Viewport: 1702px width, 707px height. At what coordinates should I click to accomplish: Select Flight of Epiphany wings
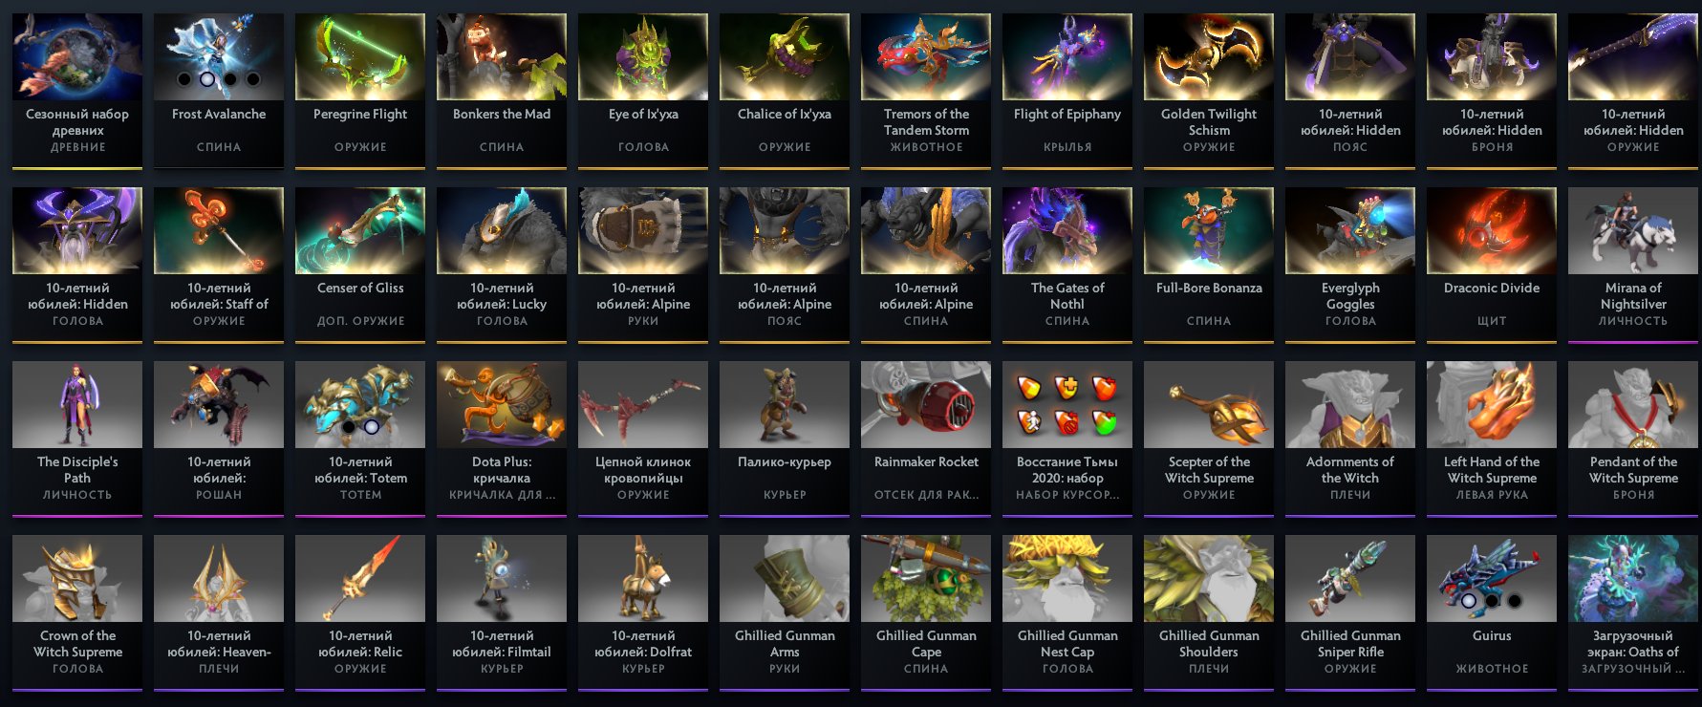click(x=1067, y=91)
